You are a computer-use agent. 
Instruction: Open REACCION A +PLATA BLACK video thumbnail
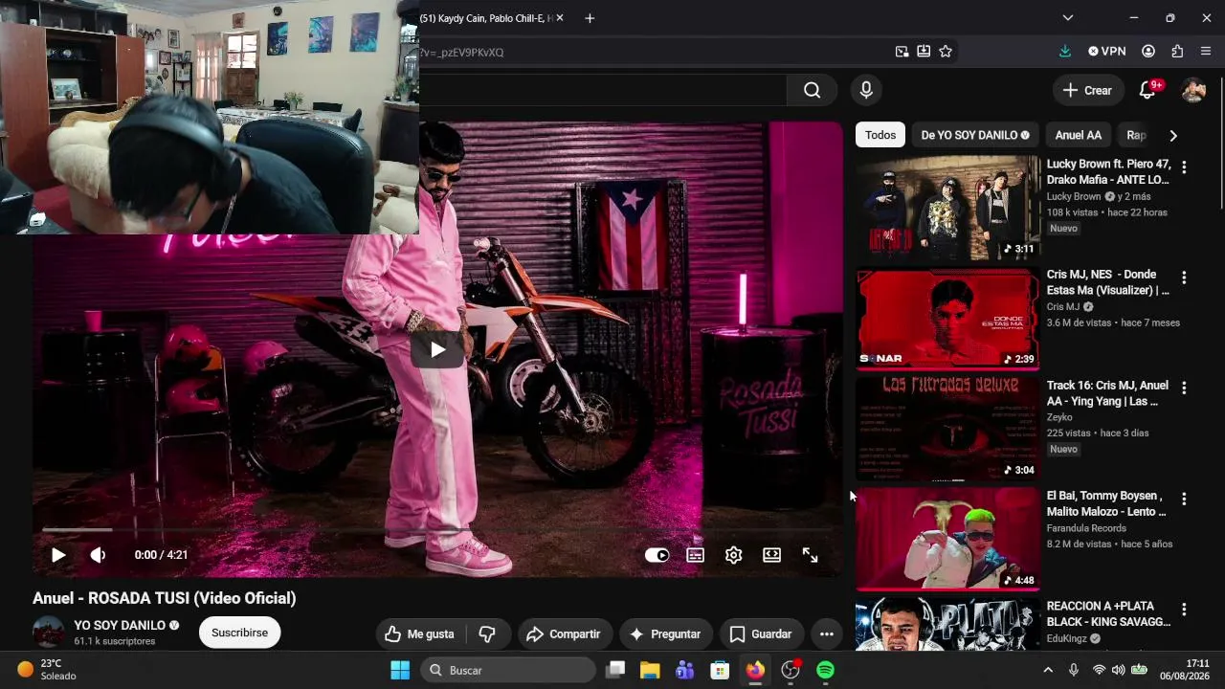pos(947,625)
